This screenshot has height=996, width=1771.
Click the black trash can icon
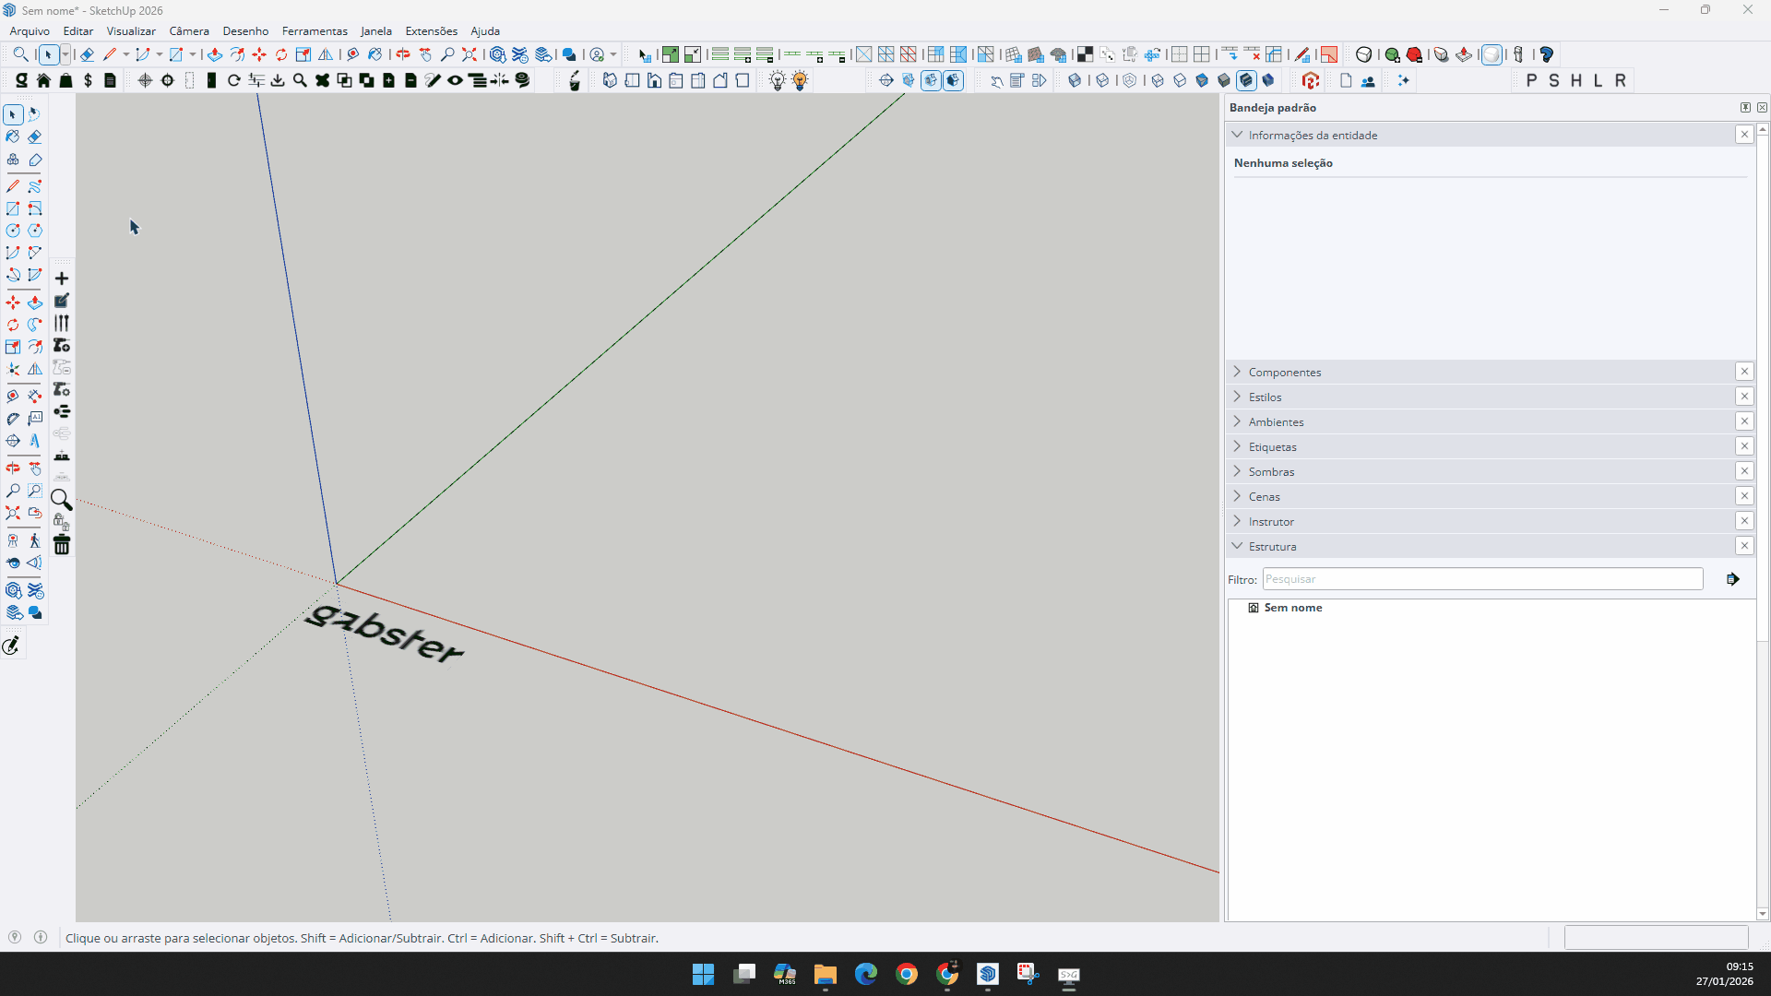click(62, 545)
